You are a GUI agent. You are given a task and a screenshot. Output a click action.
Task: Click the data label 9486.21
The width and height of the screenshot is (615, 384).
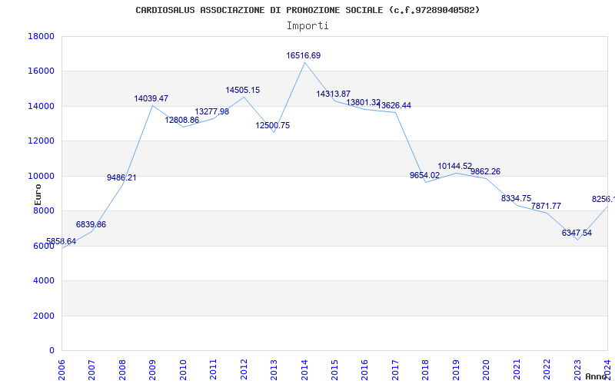[x=121, y=177]
